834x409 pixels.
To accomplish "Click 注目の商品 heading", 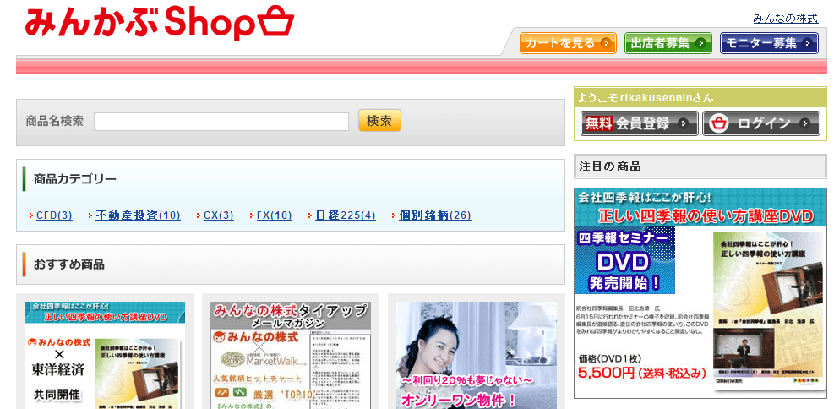I will point(610,166).
